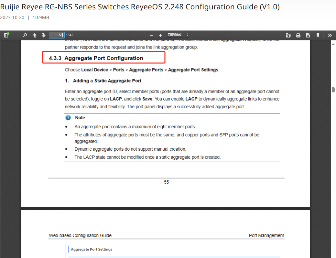Open the 自动缩放 zoom level dropdown
The height and width of the screenshot is (258, 336).
[178, 35]
